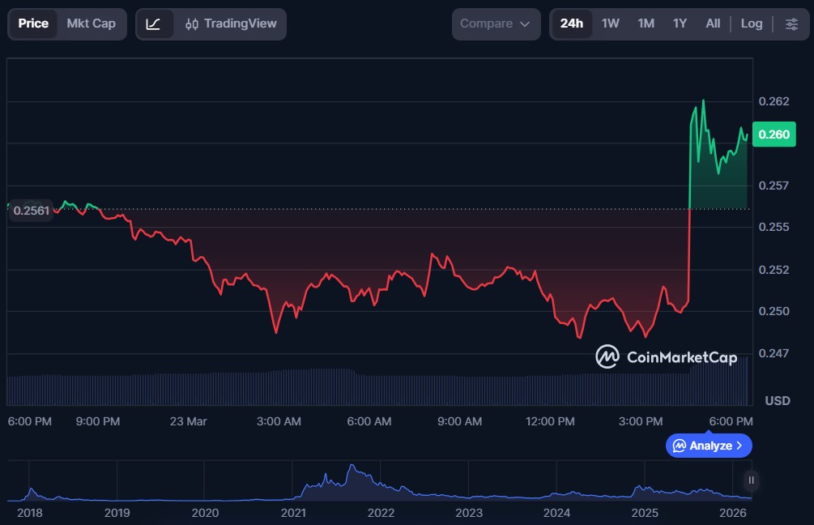Click the Analyze sparkle icon
Screen dimensions: 814x525
[x=680, y=446]
